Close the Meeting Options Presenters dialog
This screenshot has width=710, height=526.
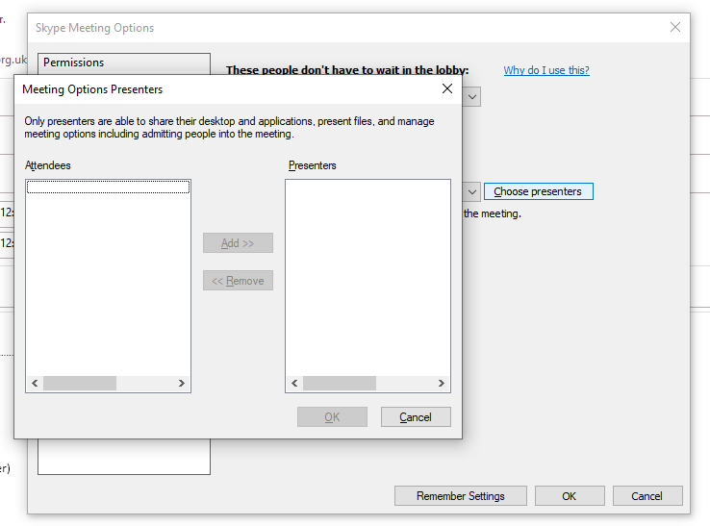tap(447, 88)
